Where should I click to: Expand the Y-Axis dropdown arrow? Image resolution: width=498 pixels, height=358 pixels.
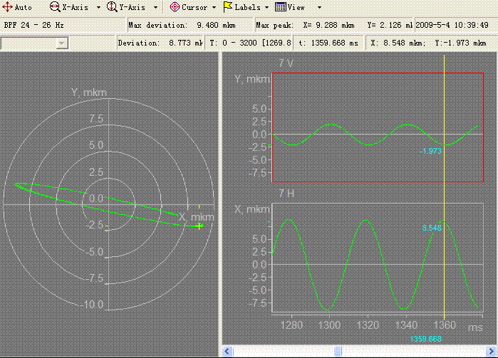(155, 7)
